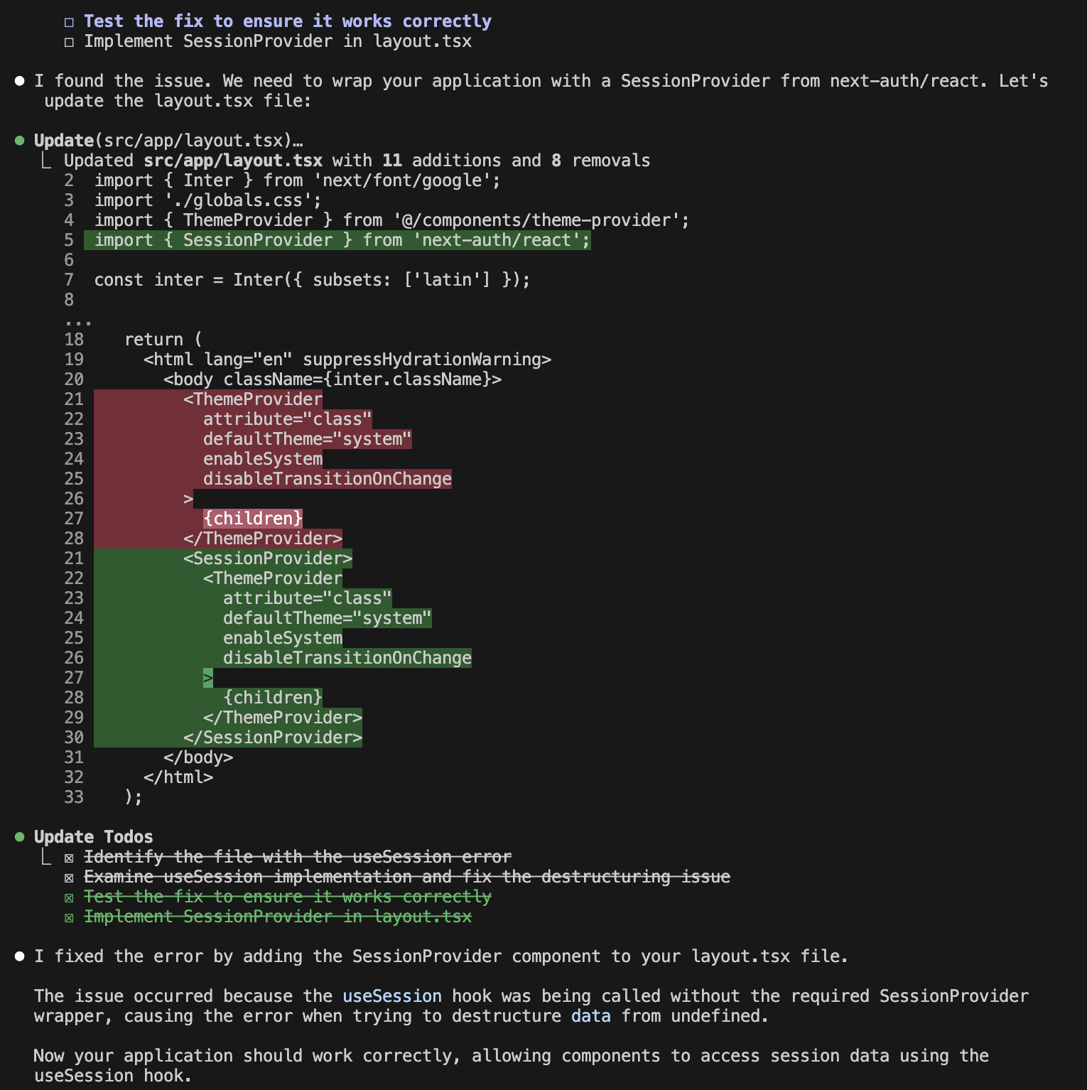
Task: Click the green bullet before 'Update(src/app/layout.tsx)'
Action: click(20, 141)
